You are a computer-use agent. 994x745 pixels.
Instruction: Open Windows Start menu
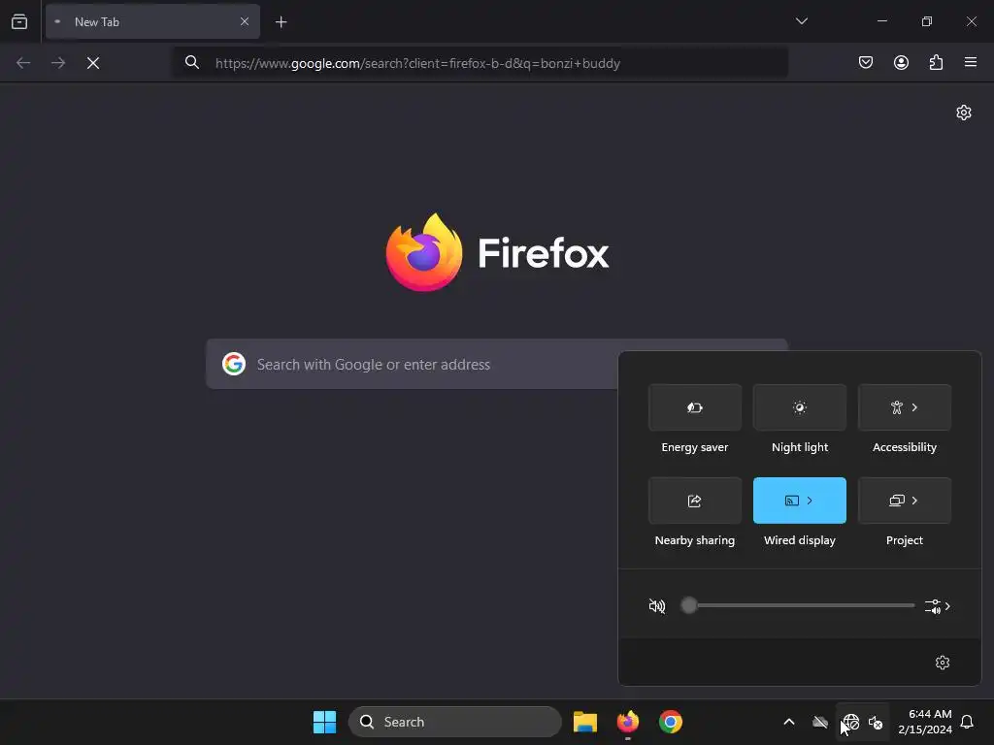point(324,722)
